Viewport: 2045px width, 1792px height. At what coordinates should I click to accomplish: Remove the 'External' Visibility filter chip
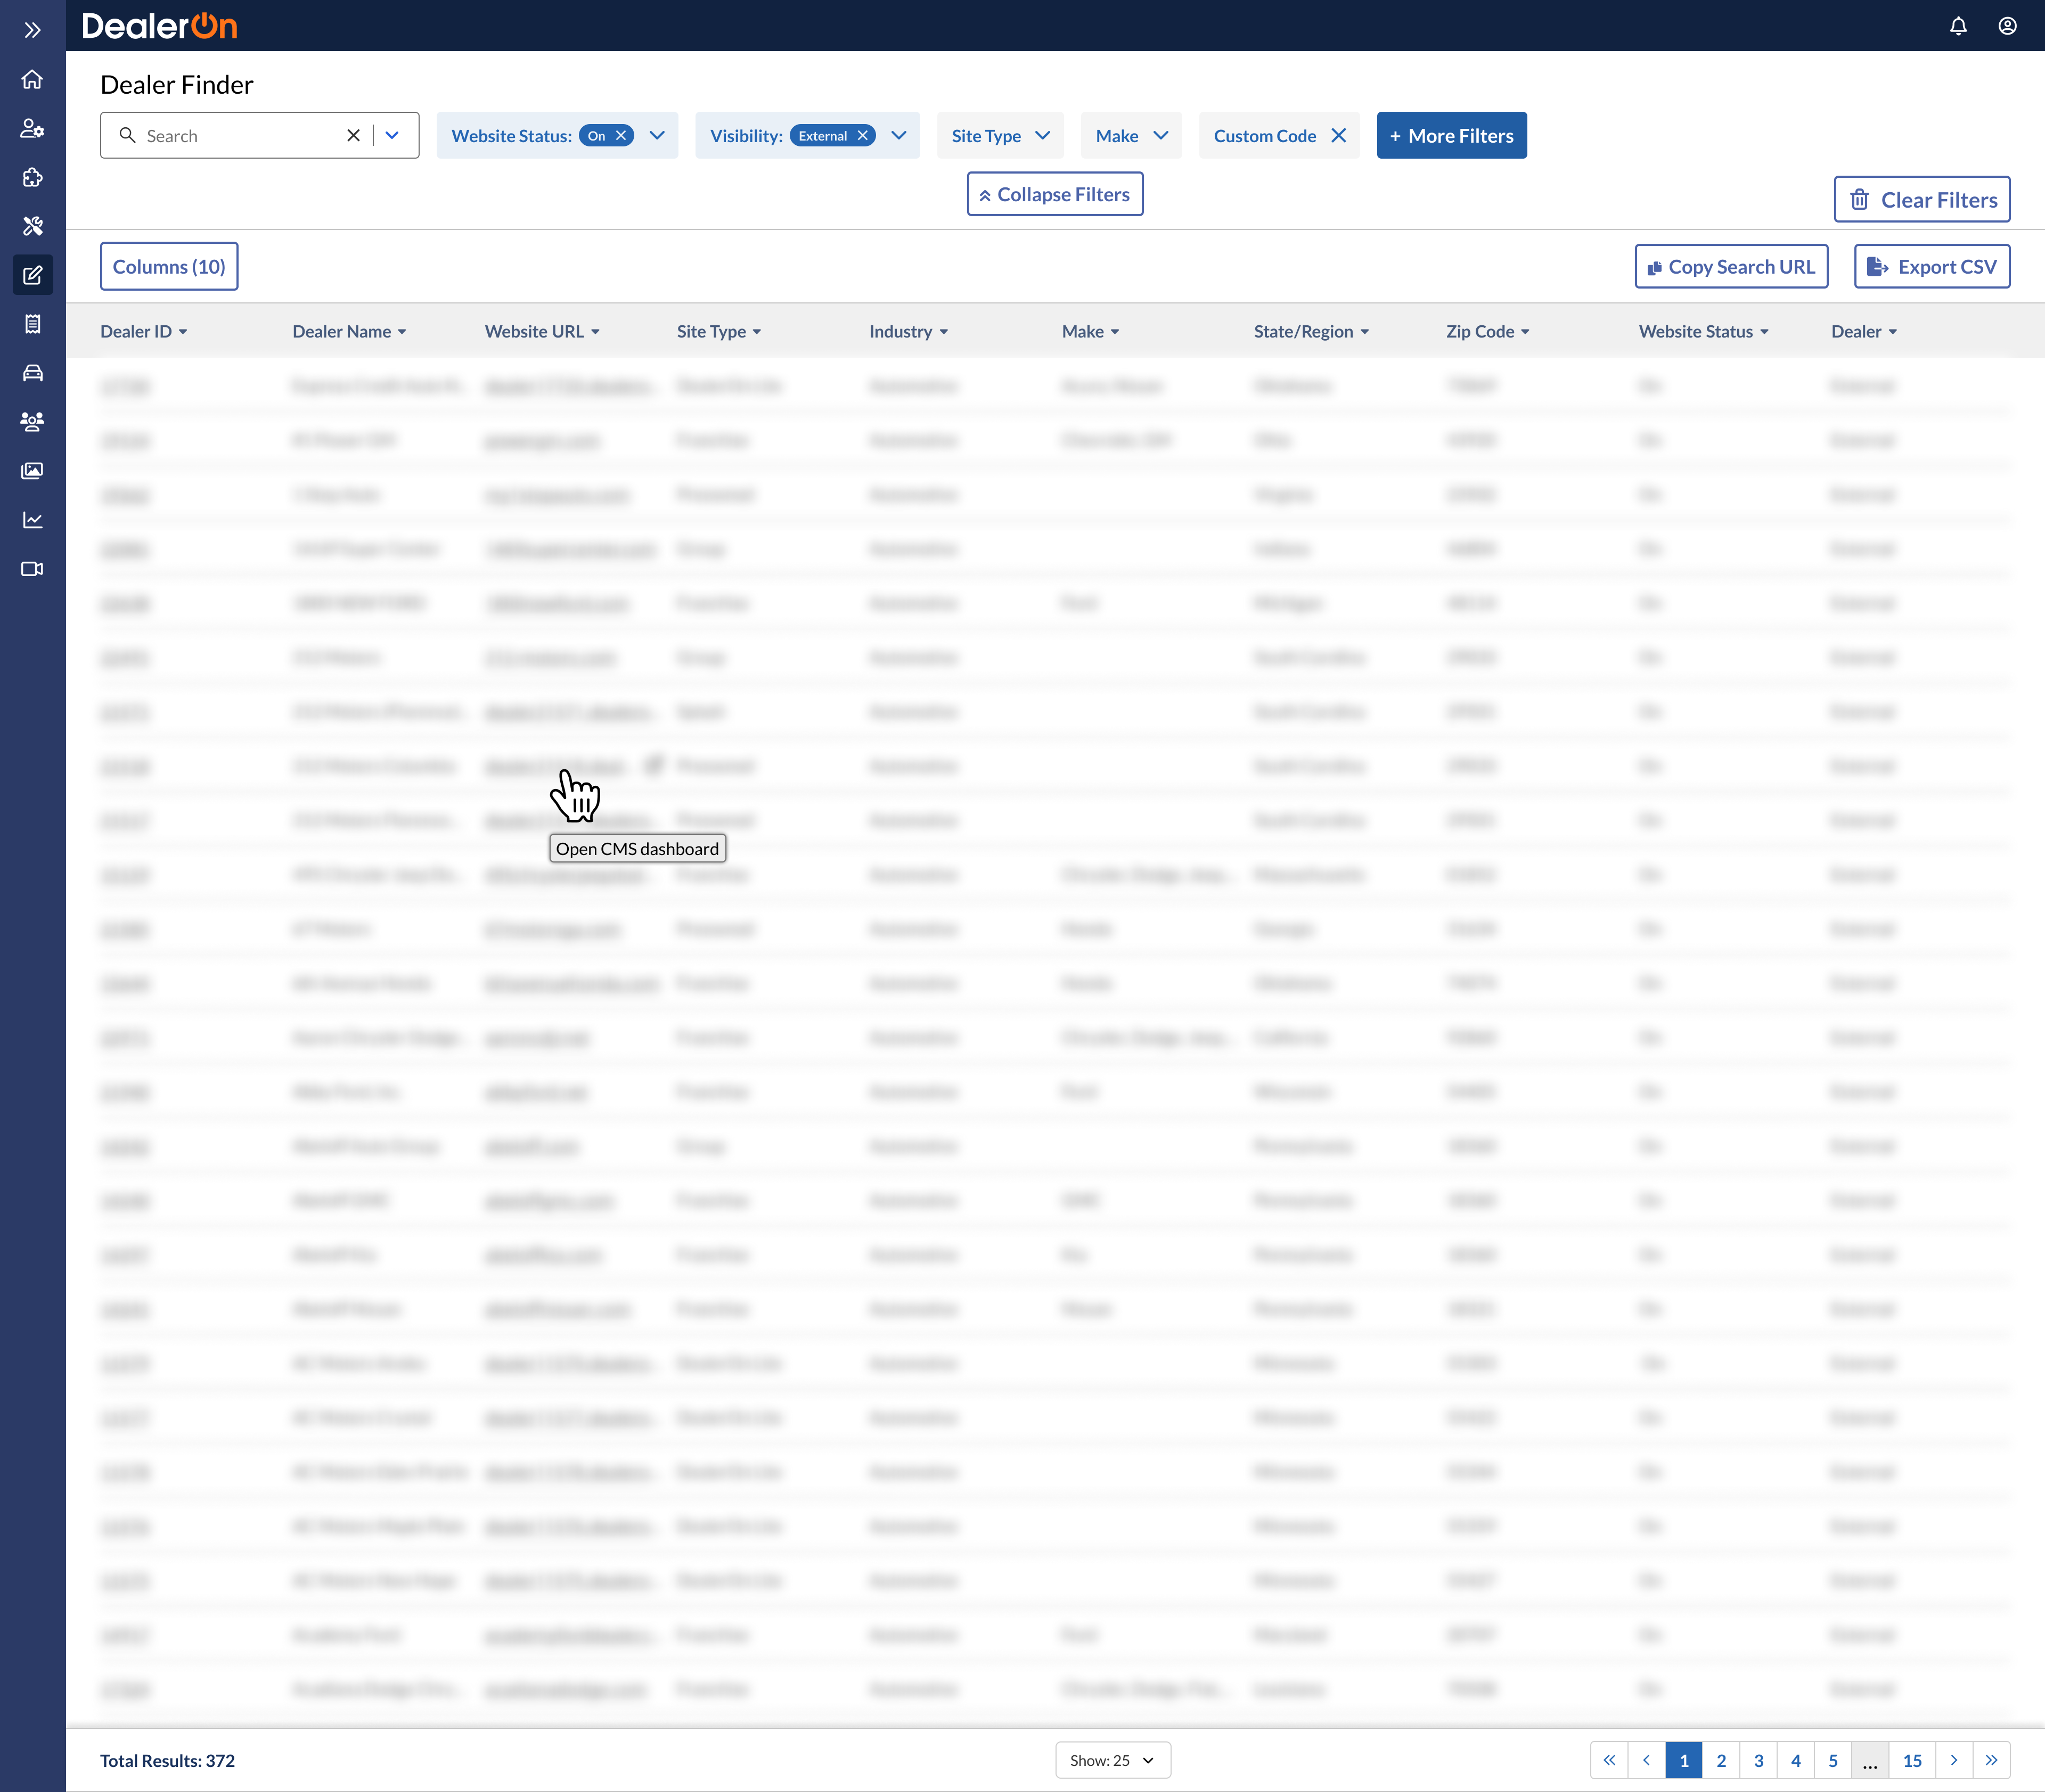pos(862,136)
